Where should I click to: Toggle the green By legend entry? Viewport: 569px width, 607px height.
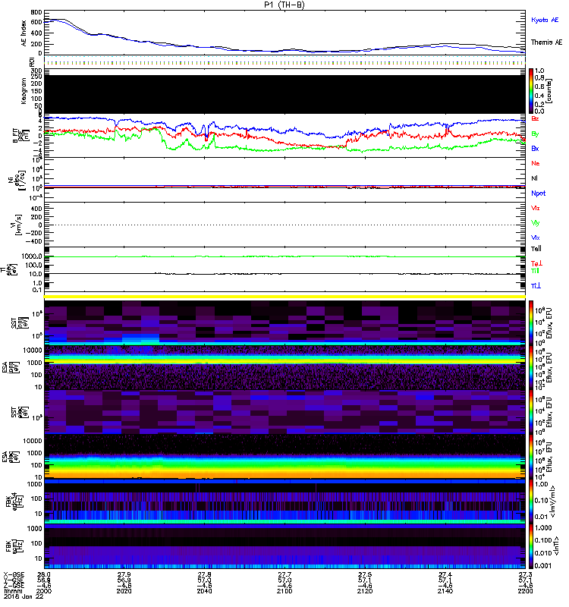tap(536, 134)
